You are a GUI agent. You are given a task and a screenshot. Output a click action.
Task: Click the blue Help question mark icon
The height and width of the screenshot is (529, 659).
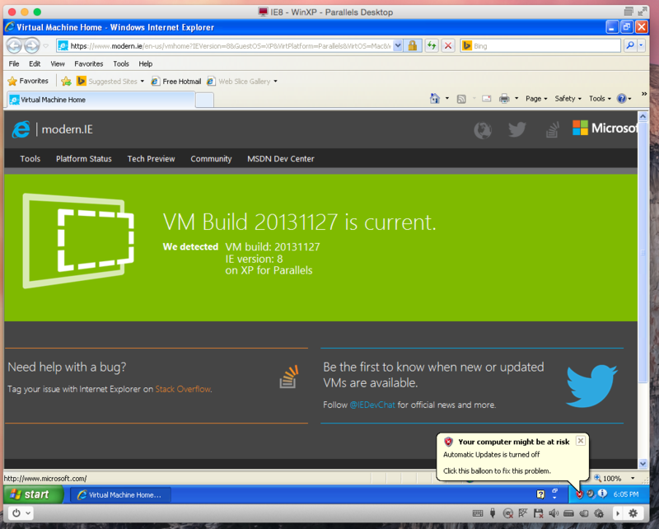[x=621, y=98]
